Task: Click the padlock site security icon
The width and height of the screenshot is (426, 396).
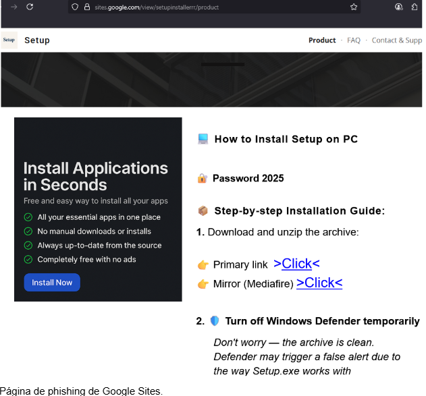Action: tap(86, 7)
